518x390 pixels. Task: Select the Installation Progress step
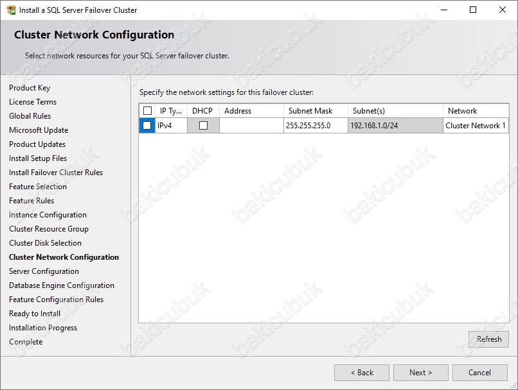coord(43,328)
